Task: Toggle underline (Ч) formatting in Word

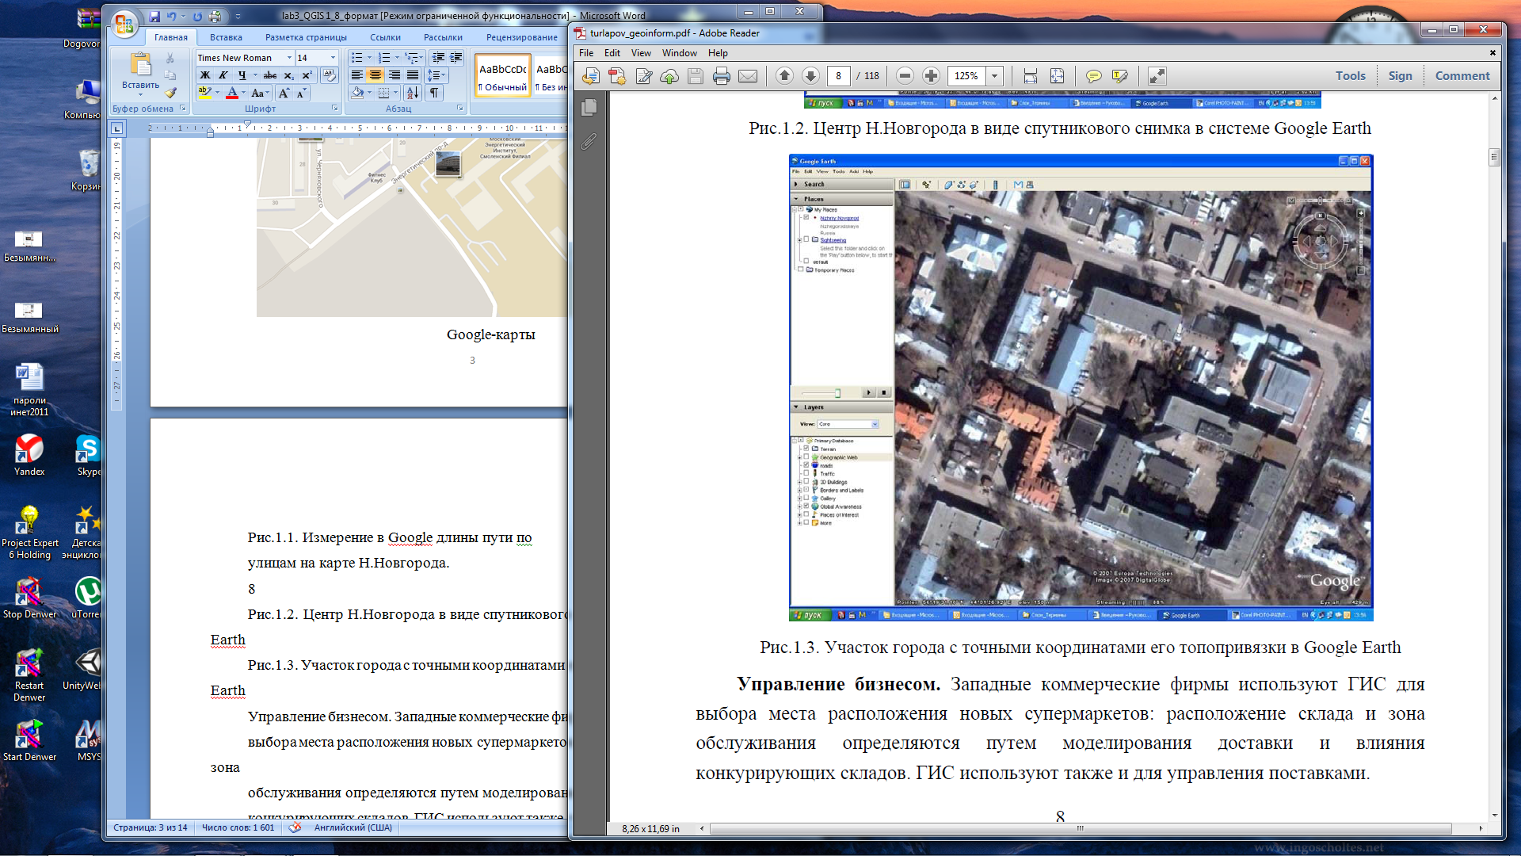Action: point(242,75)
